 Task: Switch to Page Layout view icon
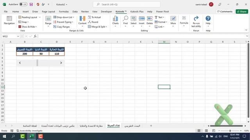[206, 131]
